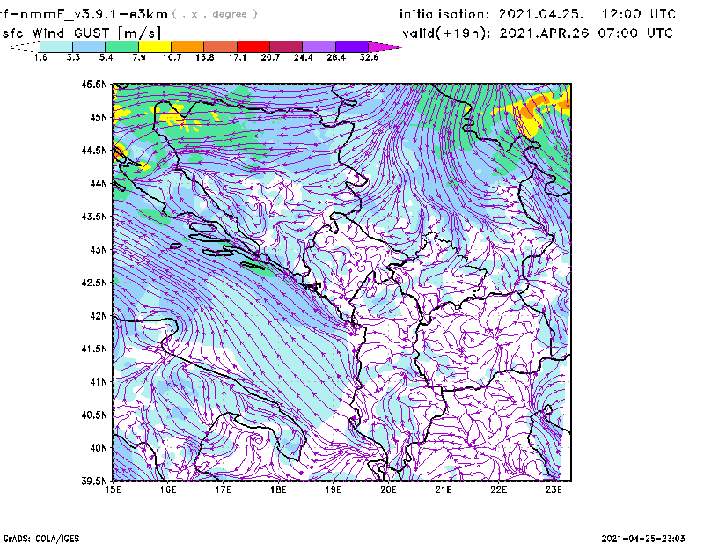The image size is (704, 544).
Task: Click the 19E longitude label
Action: click(334, 489)
